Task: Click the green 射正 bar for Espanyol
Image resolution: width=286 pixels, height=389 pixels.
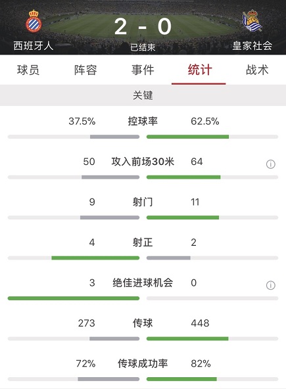Action: coord(95,258)
